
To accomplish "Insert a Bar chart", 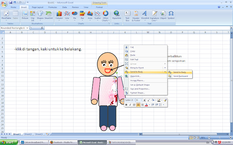I will tap(82, 16).
